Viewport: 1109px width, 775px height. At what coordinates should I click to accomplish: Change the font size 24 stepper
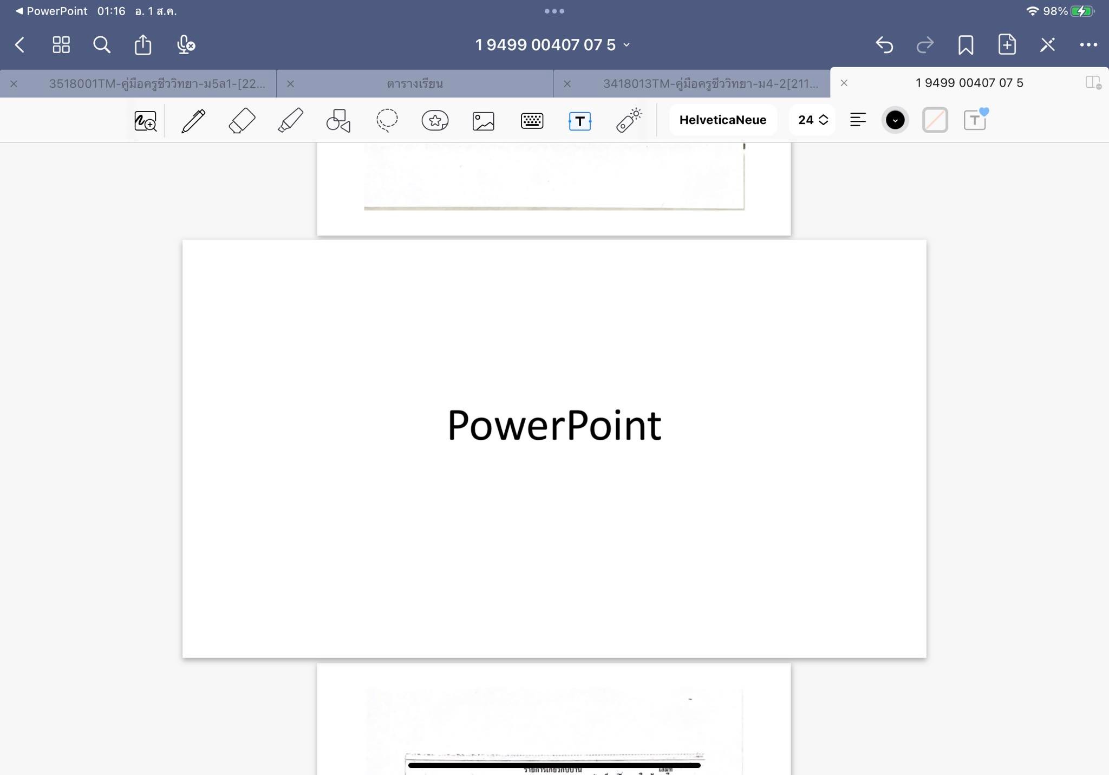(812, 120)
